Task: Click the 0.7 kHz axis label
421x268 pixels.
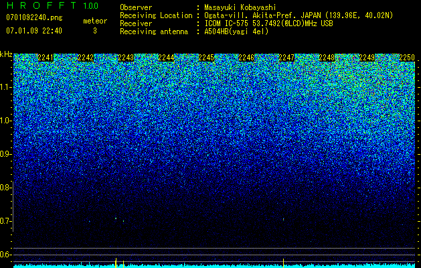Action: click(x=5, y=221)
